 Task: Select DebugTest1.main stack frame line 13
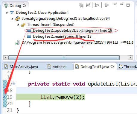click(59, 37)
